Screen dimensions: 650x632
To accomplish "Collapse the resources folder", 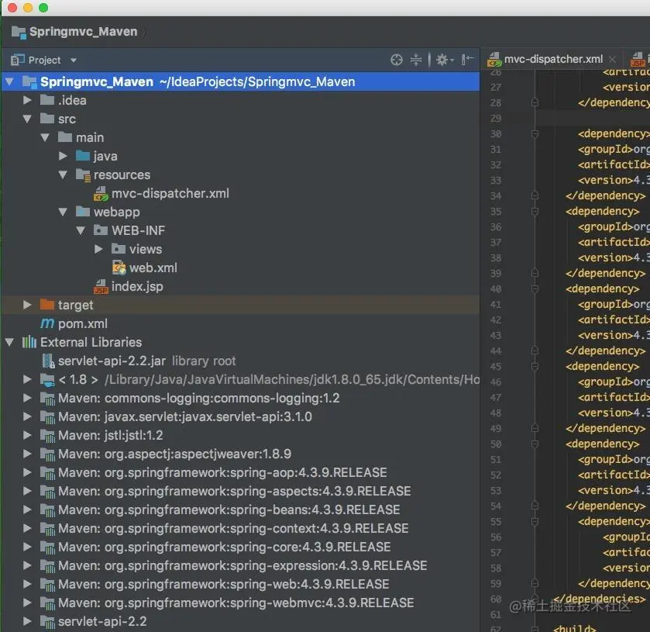I will 63,174.
